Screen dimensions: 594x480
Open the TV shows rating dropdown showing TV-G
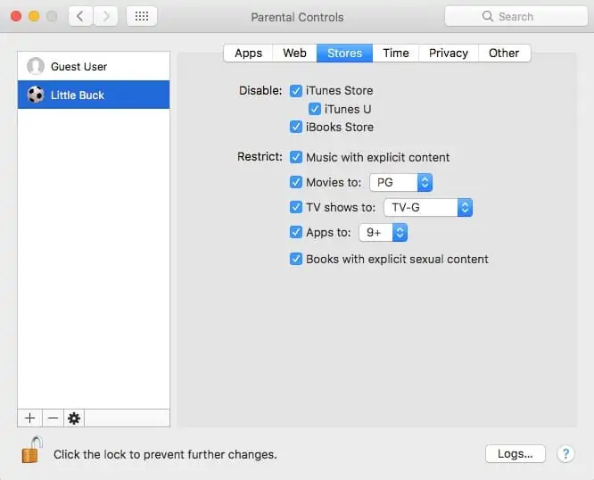pos(428,208)
